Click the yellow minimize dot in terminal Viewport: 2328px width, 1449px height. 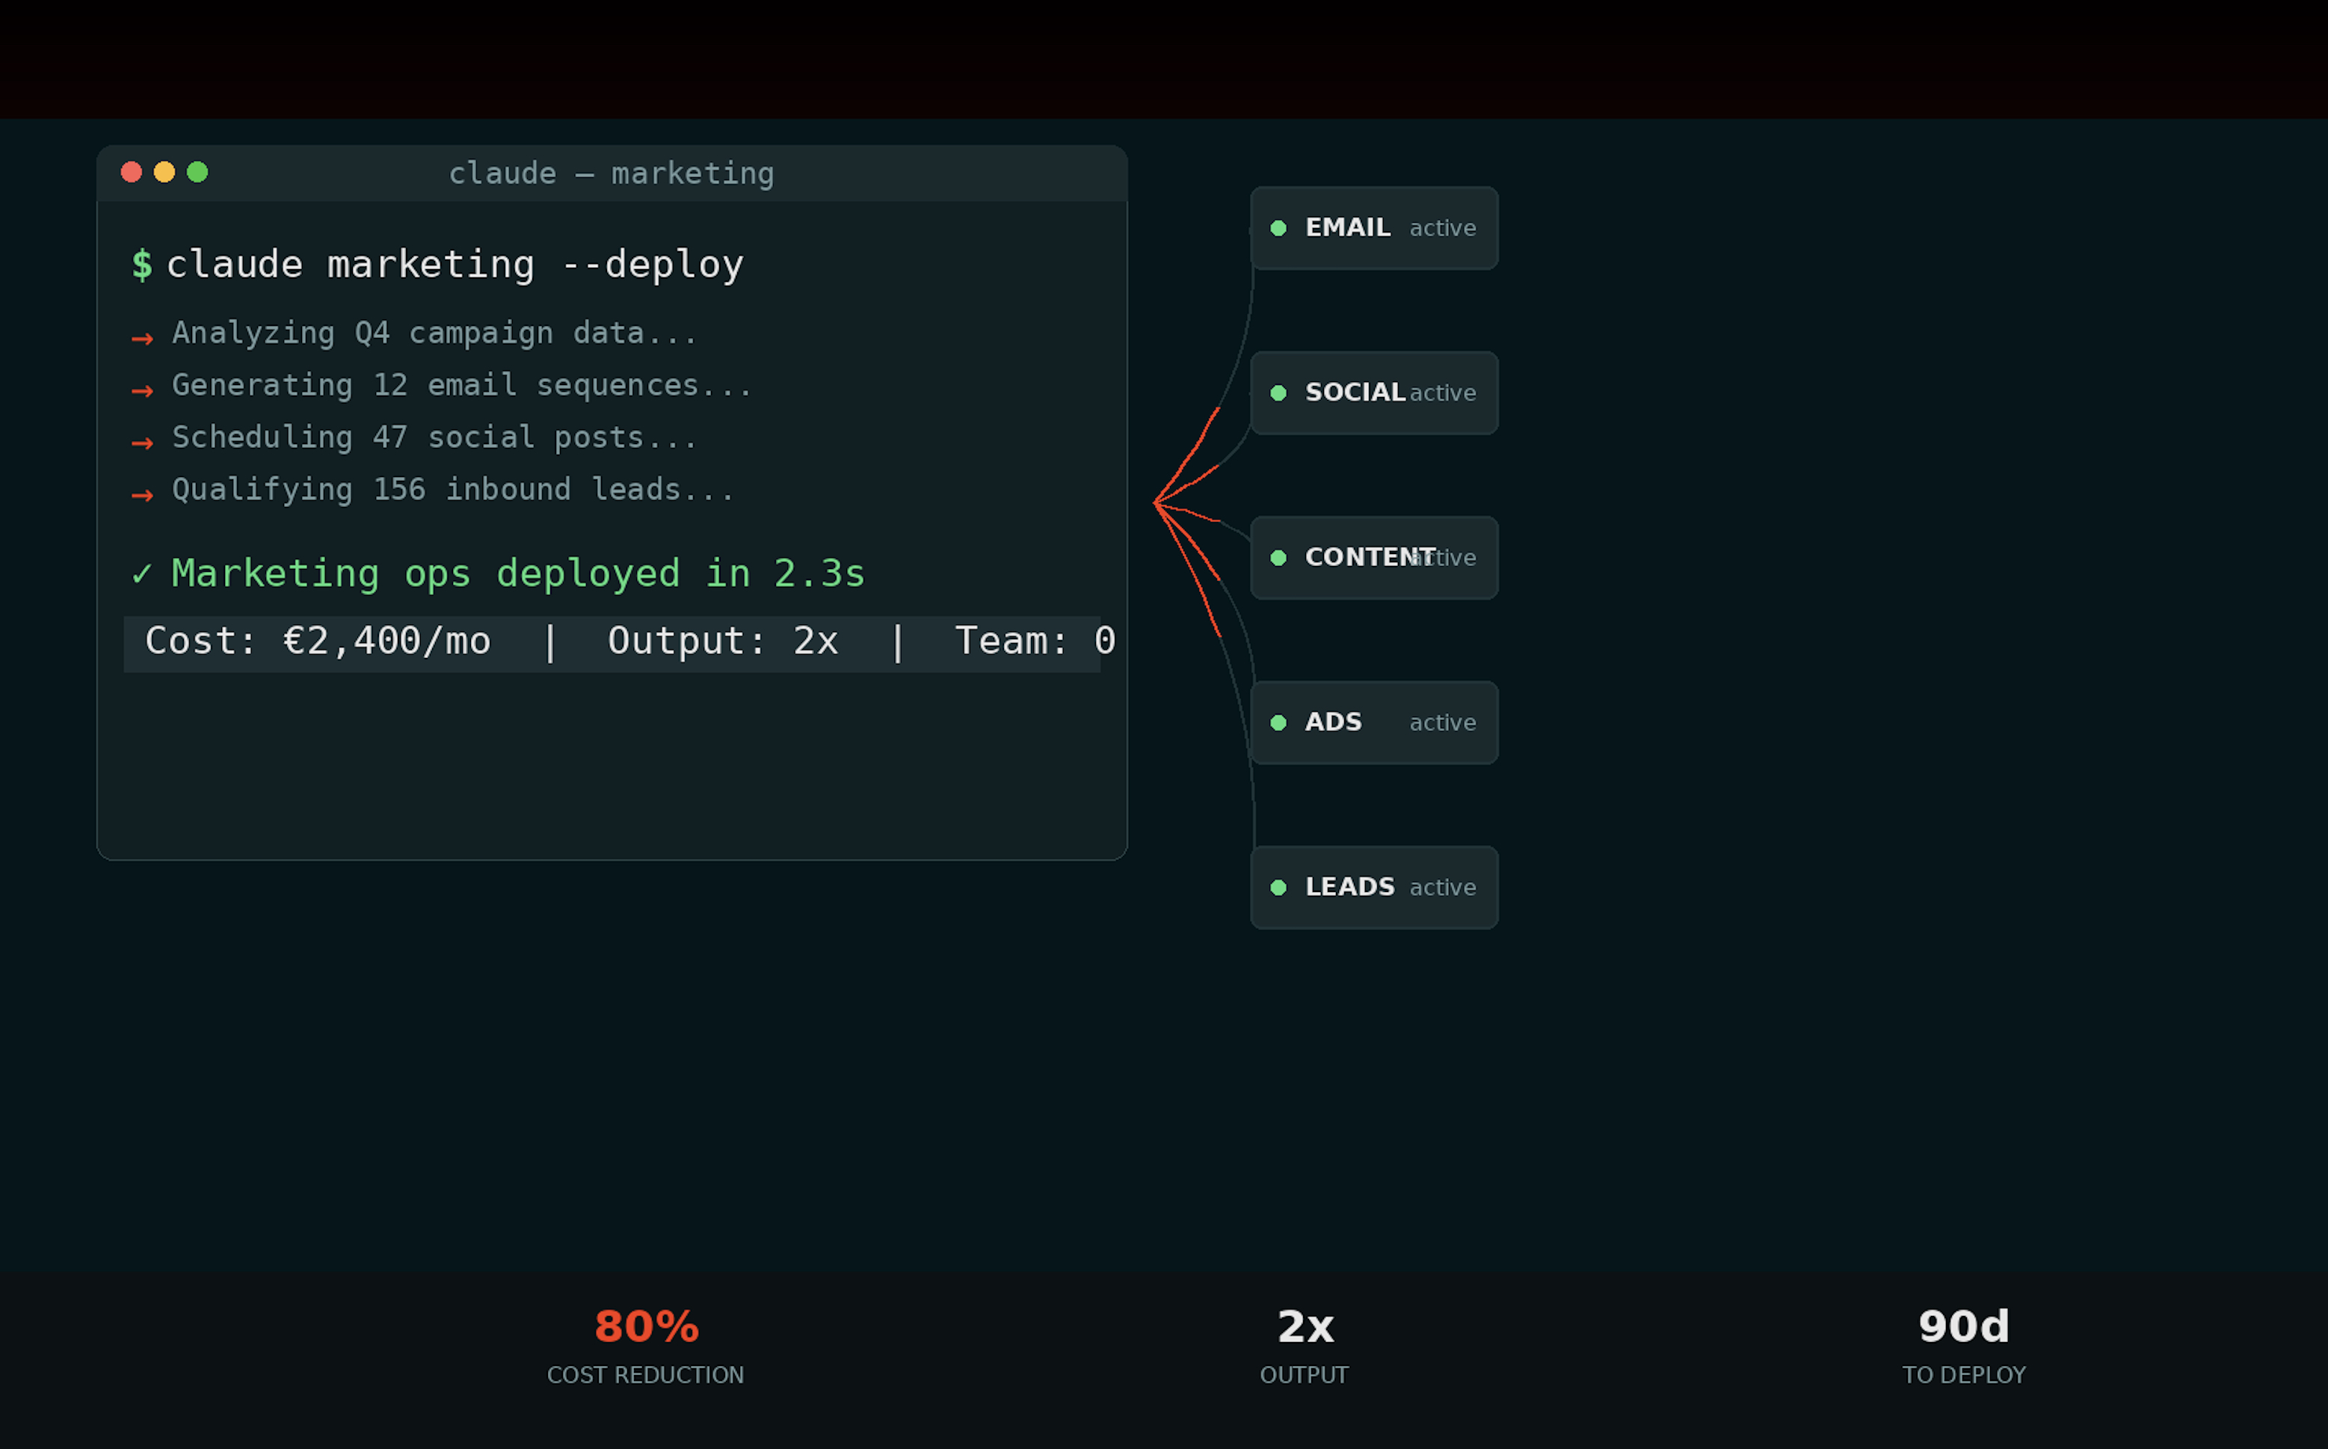point(164,171)
